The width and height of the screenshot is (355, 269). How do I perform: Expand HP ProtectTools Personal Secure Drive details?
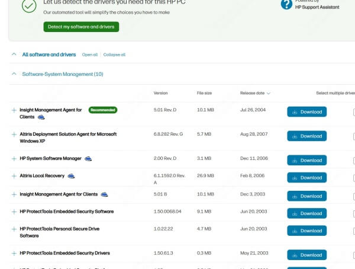(14, 229)
